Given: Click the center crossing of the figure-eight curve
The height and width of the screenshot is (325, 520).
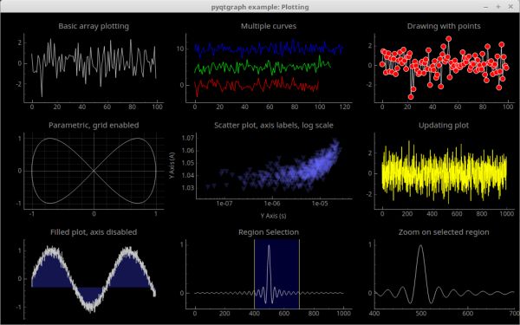Looking at the screenshot, I should [94, 171].
